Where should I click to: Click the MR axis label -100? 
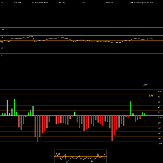[160, 144]
